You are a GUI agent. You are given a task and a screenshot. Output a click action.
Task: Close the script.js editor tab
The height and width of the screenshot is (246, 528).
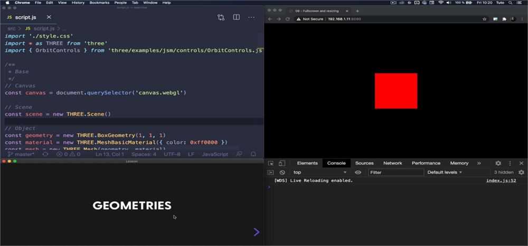(49, 17)
